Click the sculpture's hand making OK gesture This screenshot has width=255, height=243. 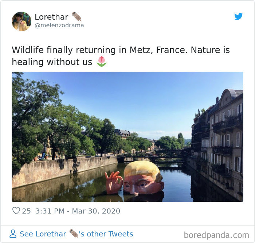(114, 182)
